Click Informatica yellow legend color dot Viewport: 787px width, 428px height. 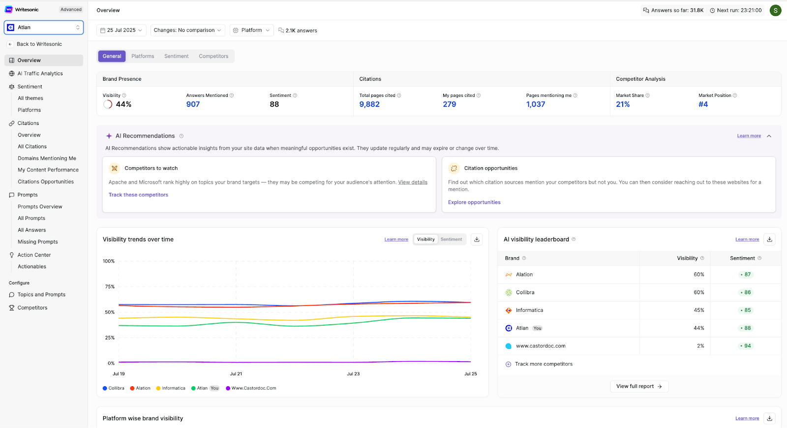158,388
